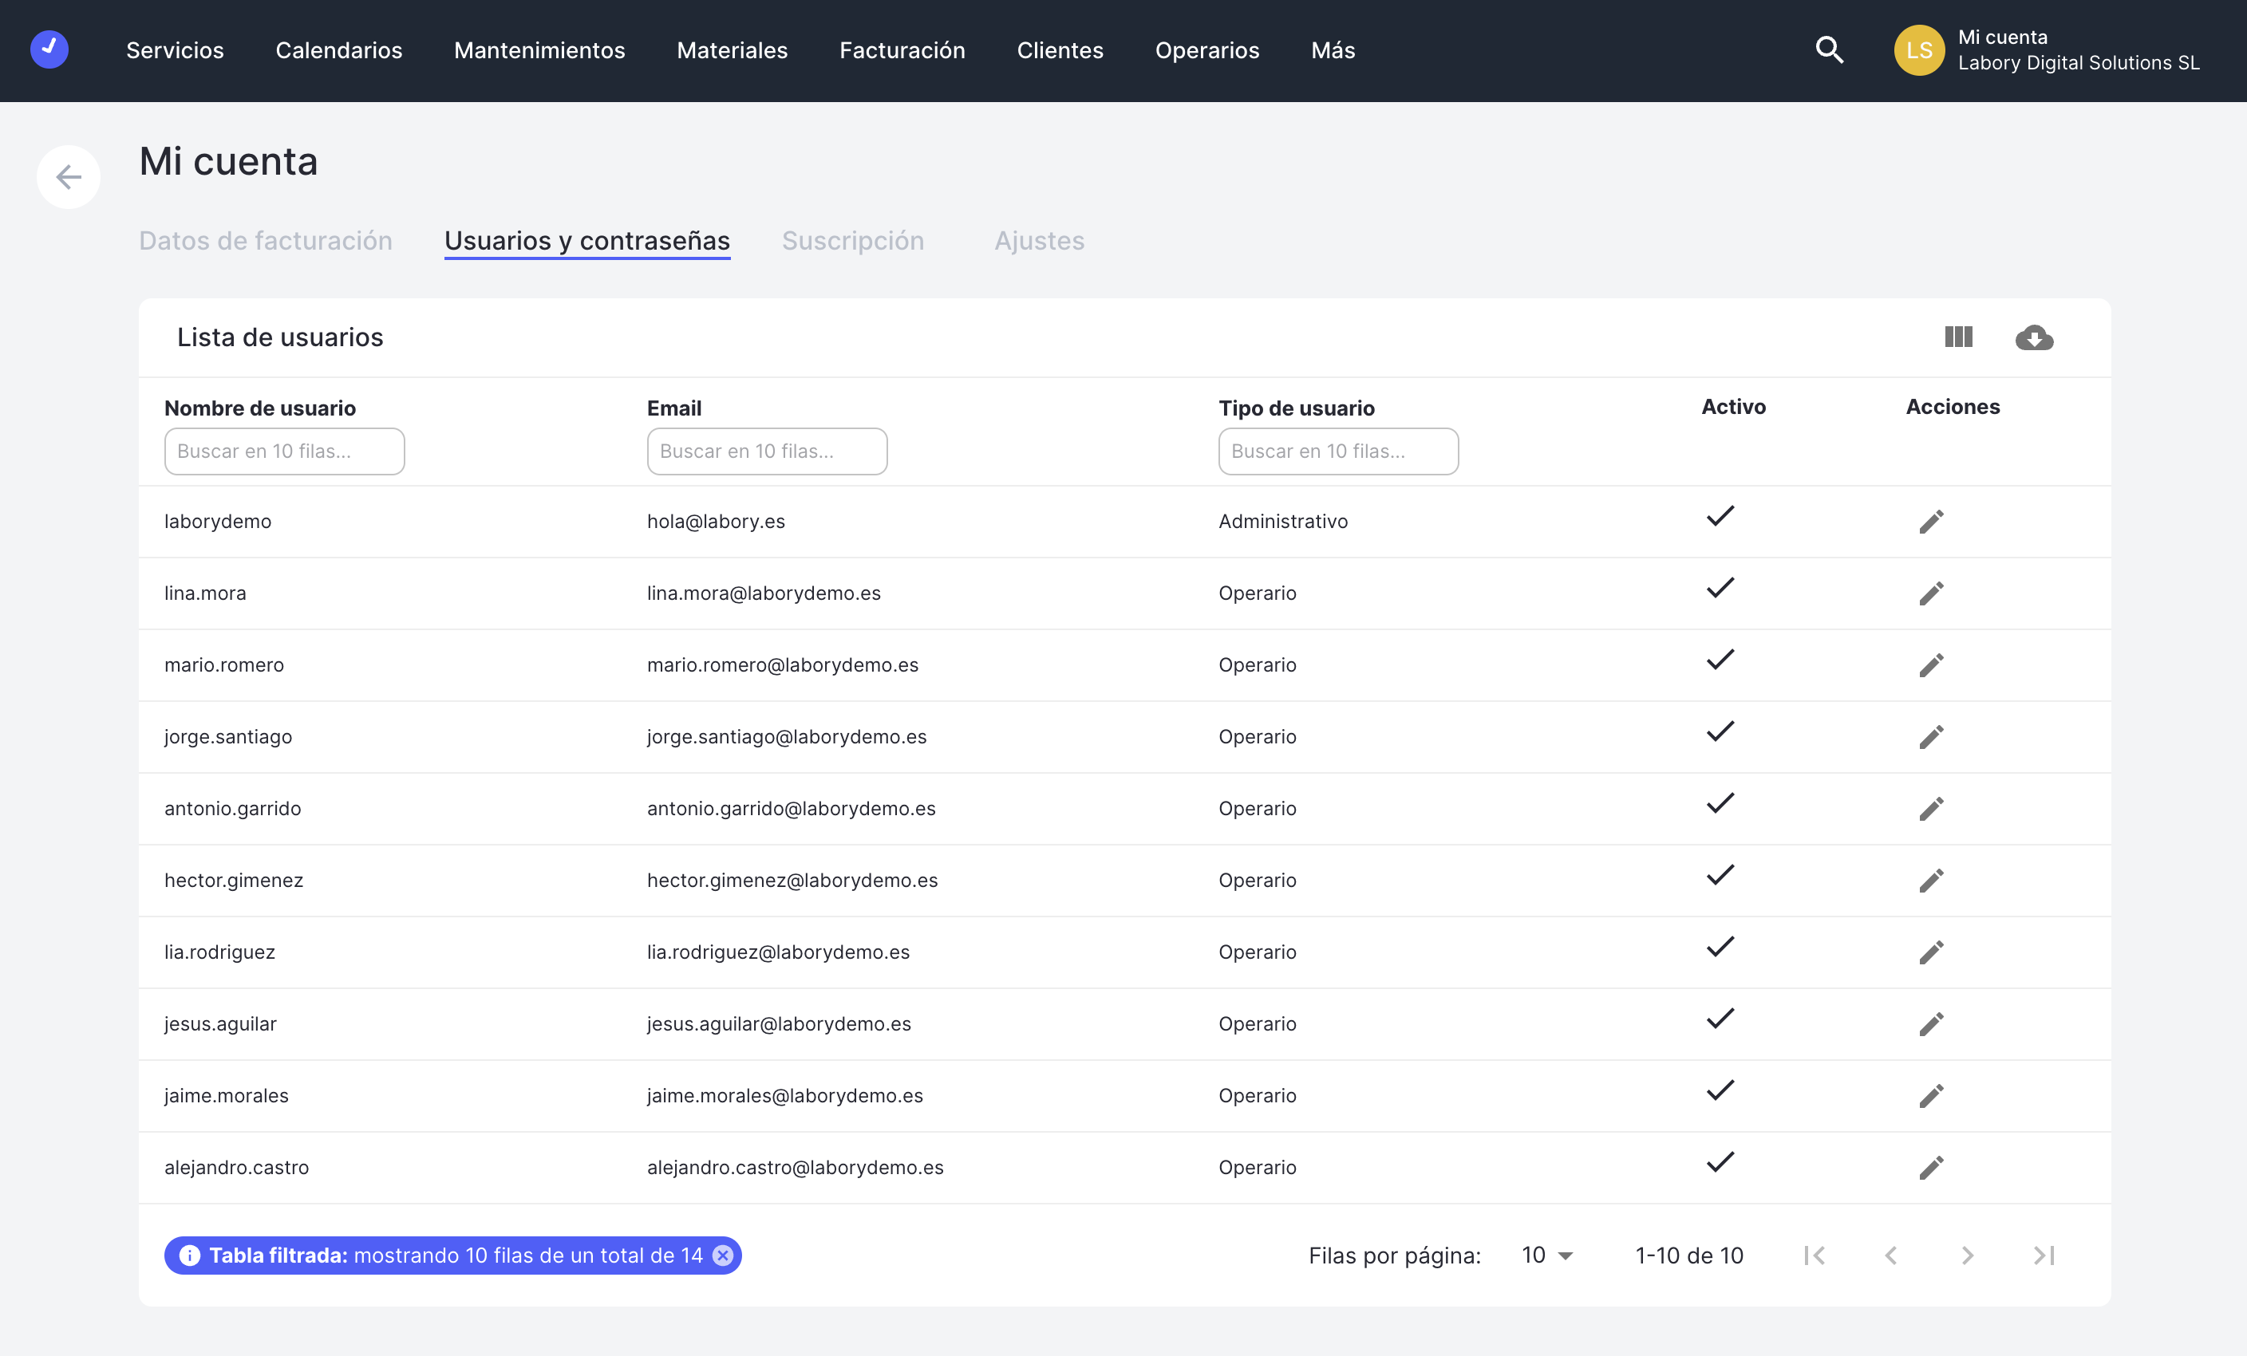2247x1356 pixels.
Task: Click the back arrow button
Action: 69,177
